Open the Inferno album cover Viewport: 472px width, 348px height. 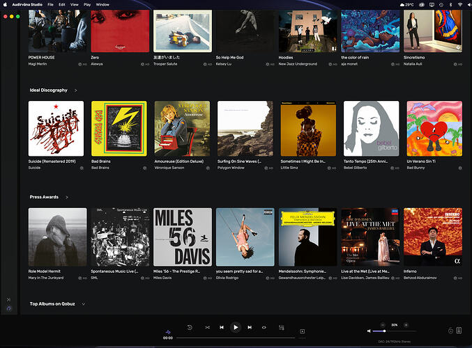(x=433, y=237)
